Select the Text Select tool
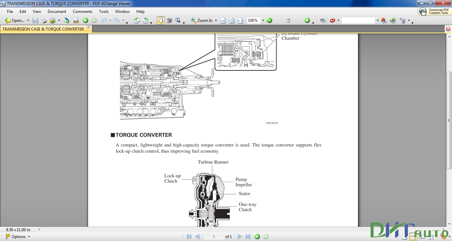Screen dimensions: 452x241 pyautogui.click(x=178, y=21)
